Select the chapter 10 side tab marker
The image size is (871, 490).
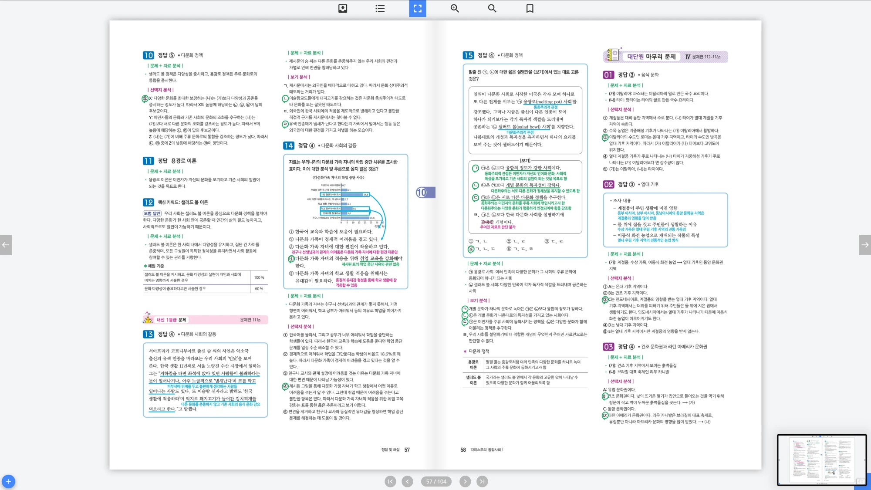pos(425,193)
